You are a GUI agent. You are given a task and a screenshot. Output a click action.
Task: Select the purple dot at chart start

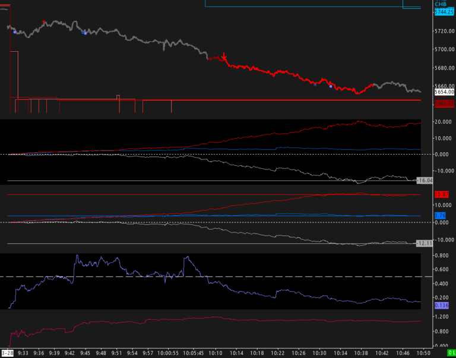click(x=15, y=32)
